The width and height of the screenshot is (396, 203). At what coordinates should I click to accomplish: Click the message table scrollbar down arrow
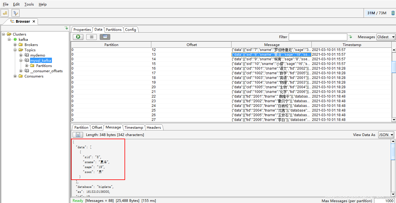(x=394, y=120)
